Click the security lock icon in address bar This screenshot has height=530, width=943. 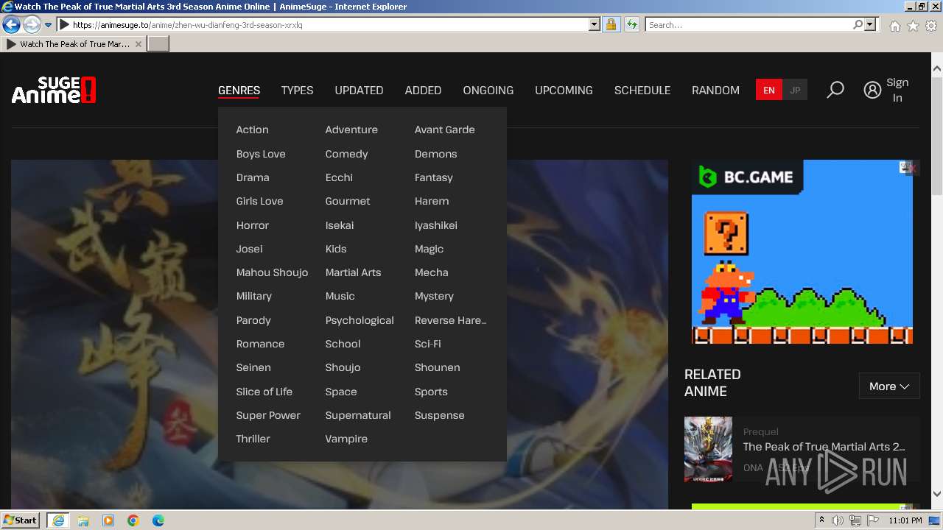click(x=611, y=24)
